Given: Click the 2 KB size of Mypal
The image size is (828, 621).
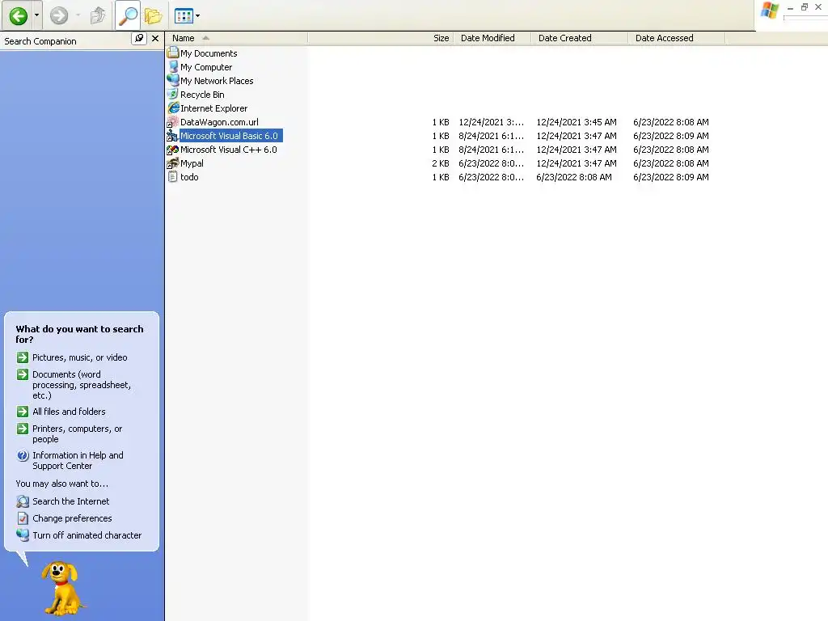Looking at the screenshot, I should 441,163.
